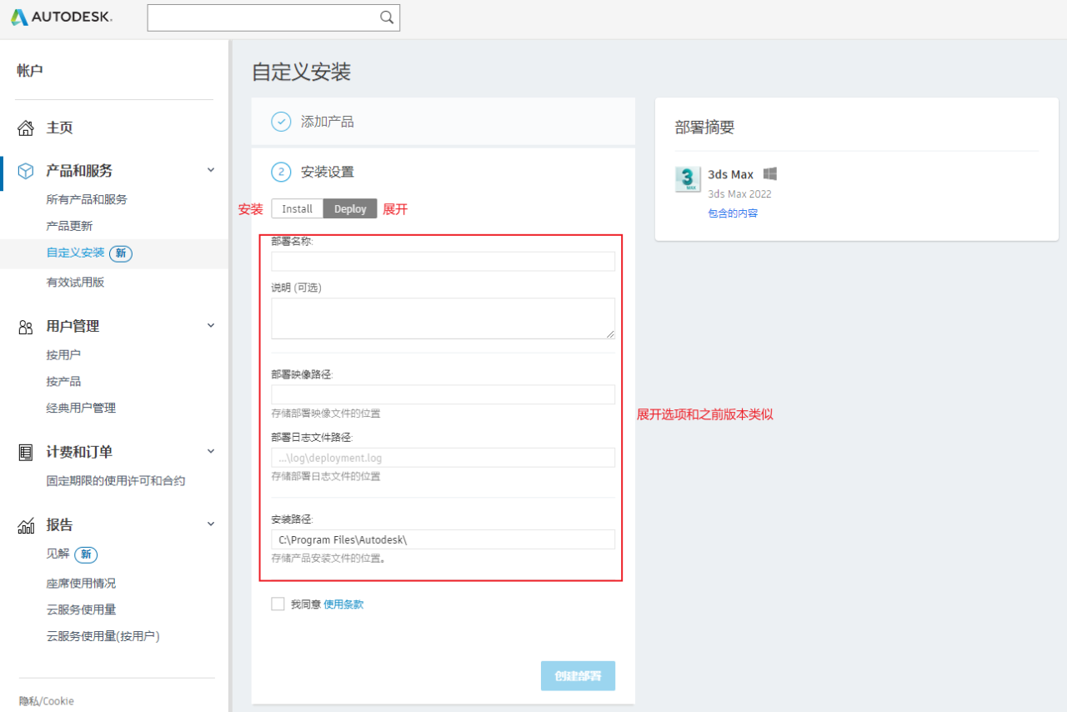Open the 隐私/Cookie footer link
The width and height of the screenshot is (1067, 712).
click(46, 701)
